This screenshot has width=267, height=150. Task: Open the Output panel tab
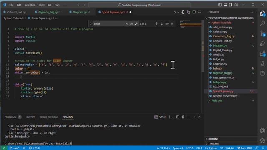(30, 117)
